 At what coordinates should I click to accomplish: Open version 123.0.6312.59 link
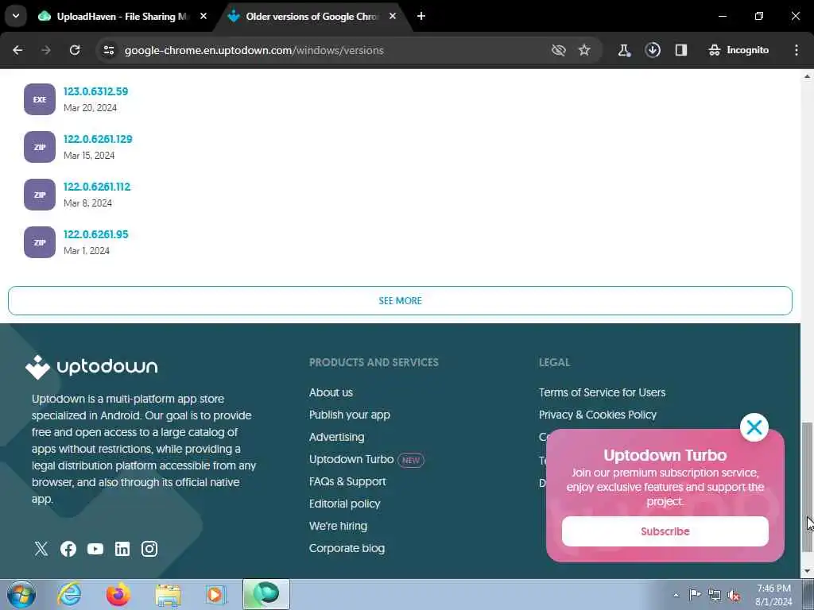coord(95,91)
